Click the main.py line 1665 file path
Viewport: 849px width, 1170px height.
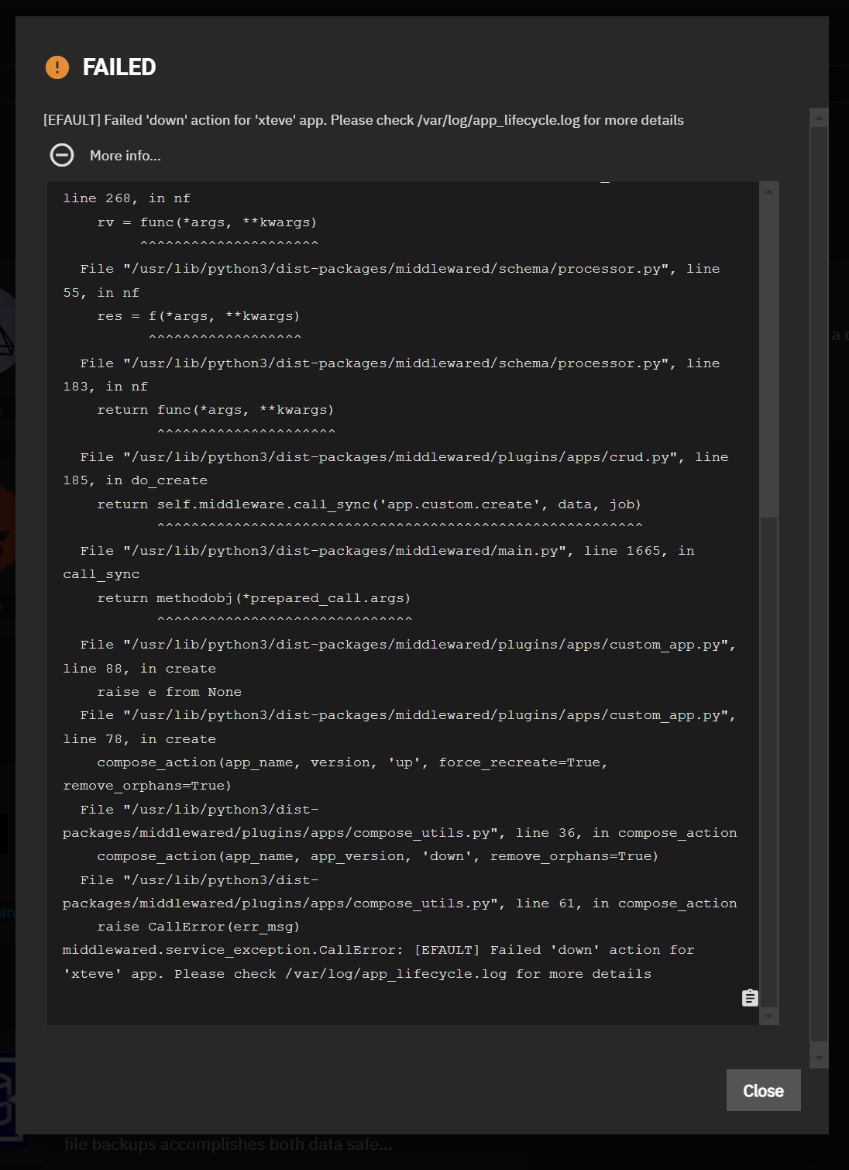point(387,551)
